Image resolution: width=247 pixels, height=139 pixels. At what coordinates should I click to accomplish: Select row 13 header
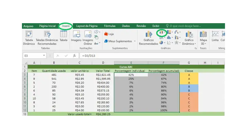25,114
